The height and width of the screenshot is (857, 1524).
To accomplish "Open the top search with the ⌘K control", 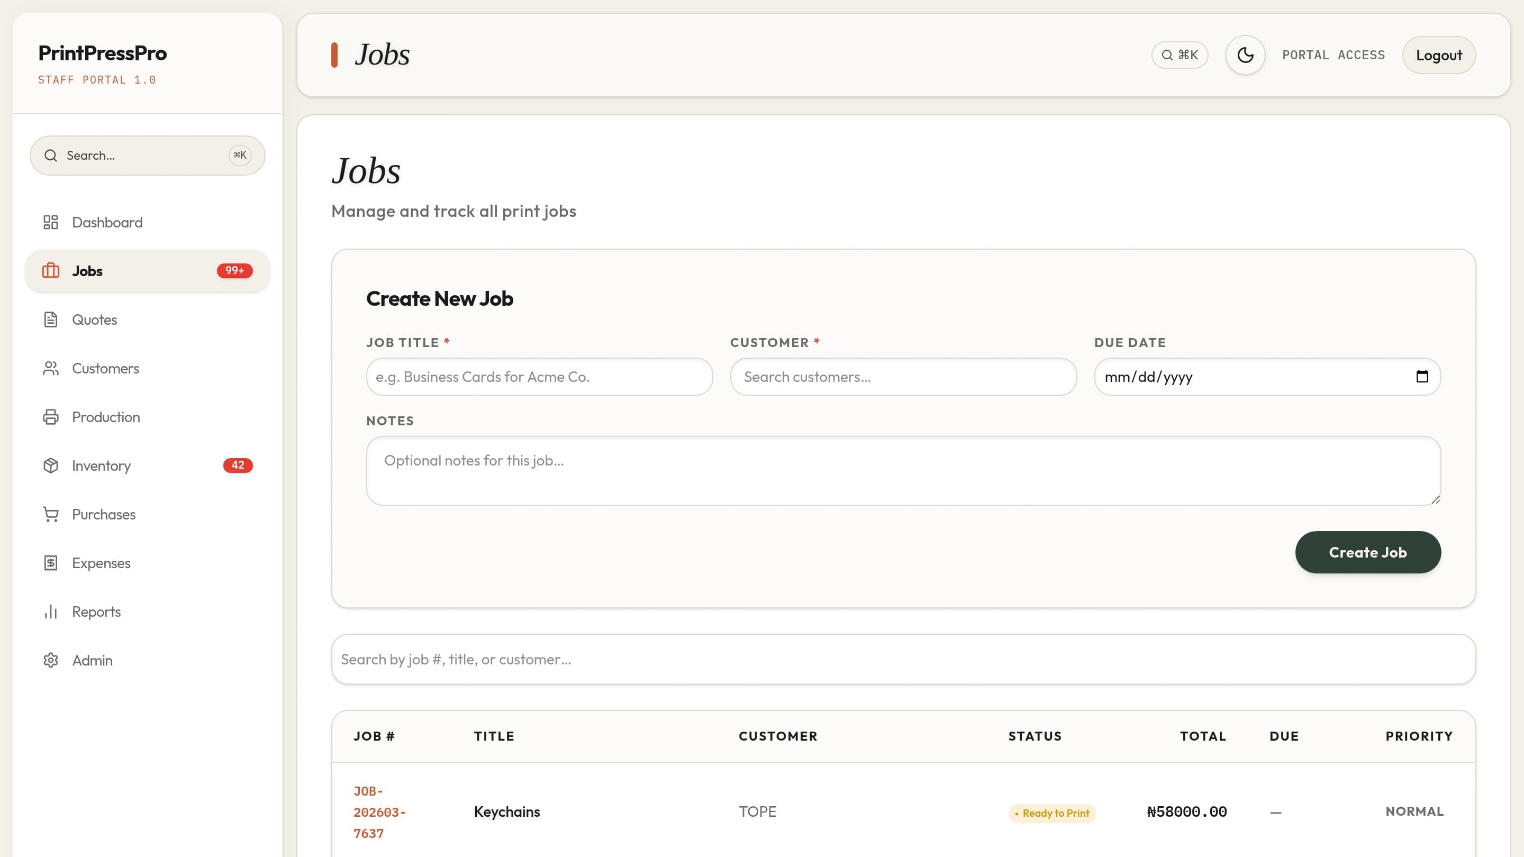I will pyautogui.click(x=1180, y=54).
